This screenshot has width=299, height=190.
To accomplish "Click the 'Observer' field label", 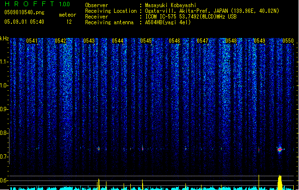I will click(96, 5).
